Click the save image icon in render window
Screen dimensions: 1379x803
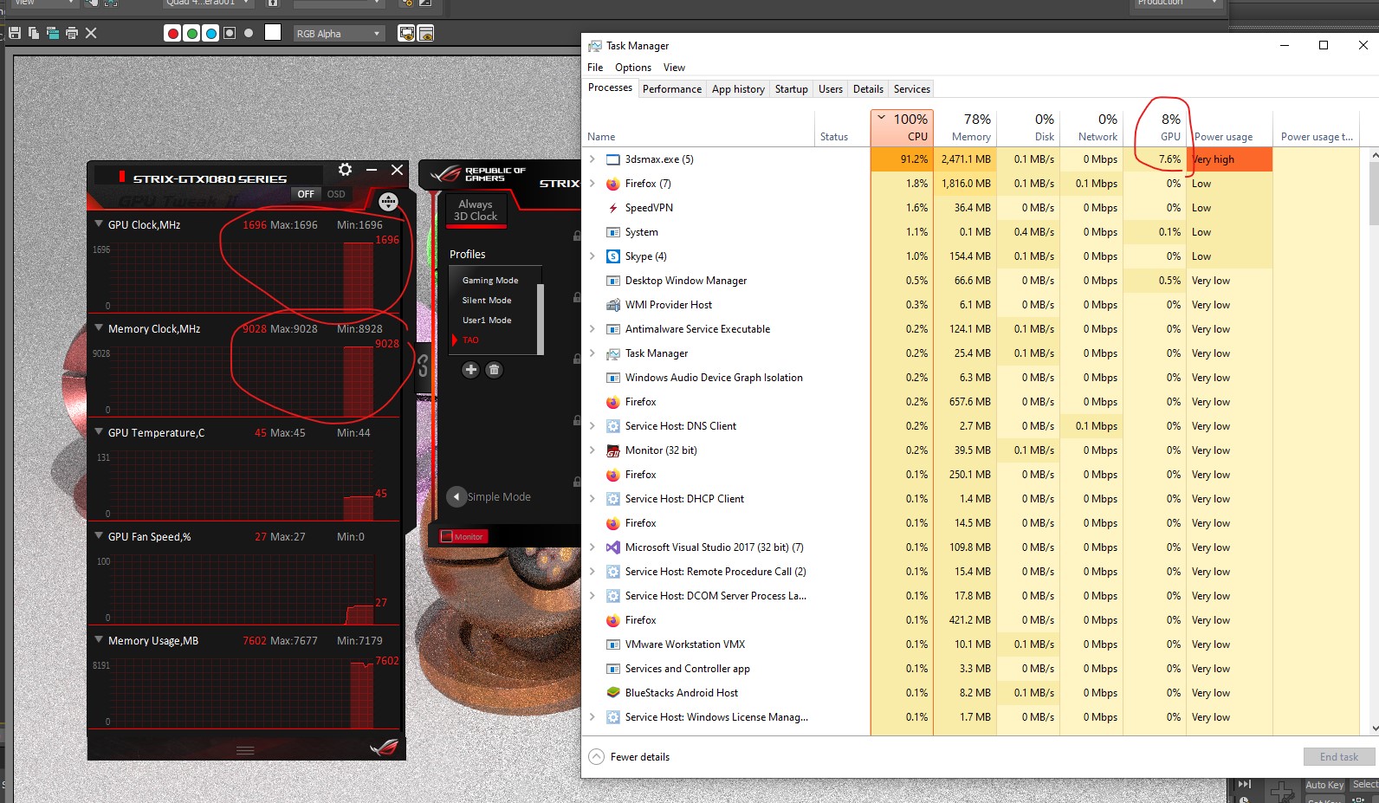coord(15,33)
